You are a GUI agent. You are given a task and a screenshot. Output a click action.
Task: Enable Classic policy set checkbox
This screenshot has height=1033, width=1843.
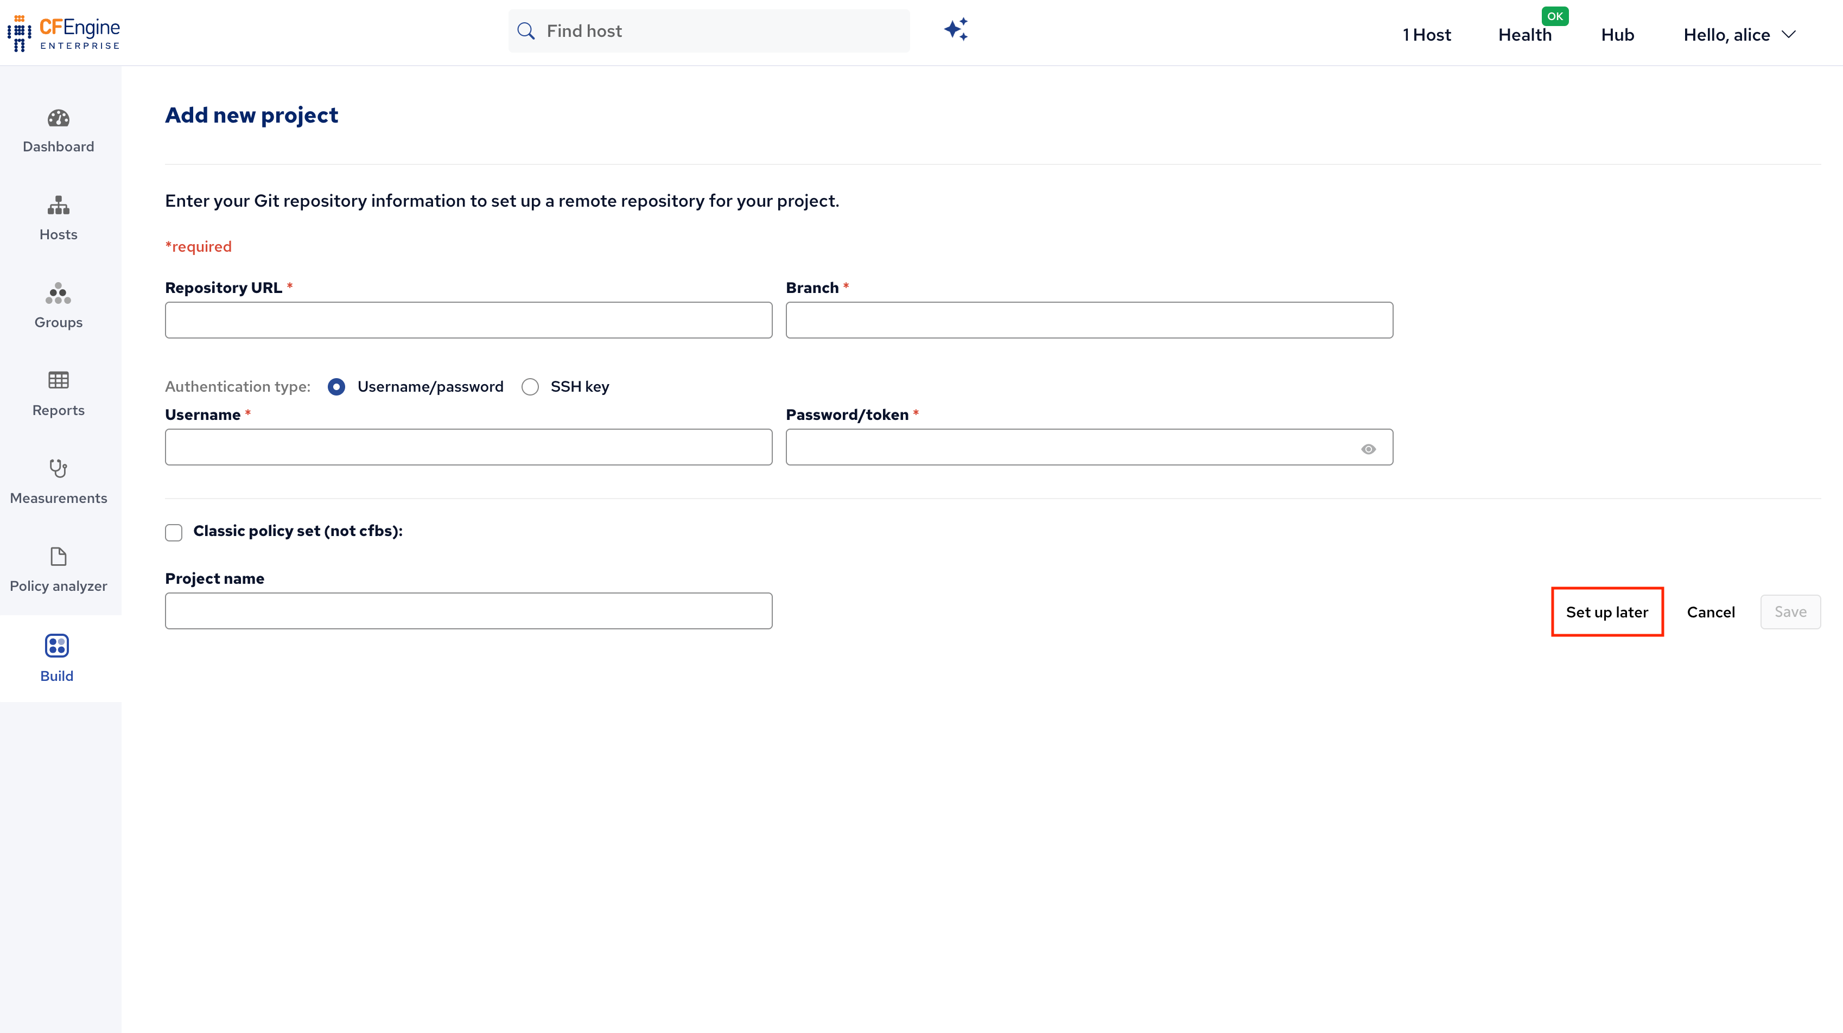pos(174,532)
